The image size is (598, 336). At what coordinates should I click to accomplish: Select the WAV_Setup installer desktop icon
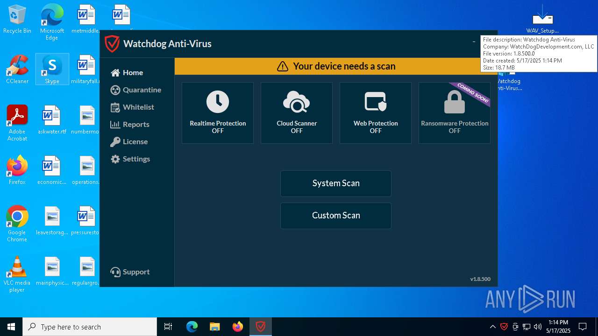(542, 20)
